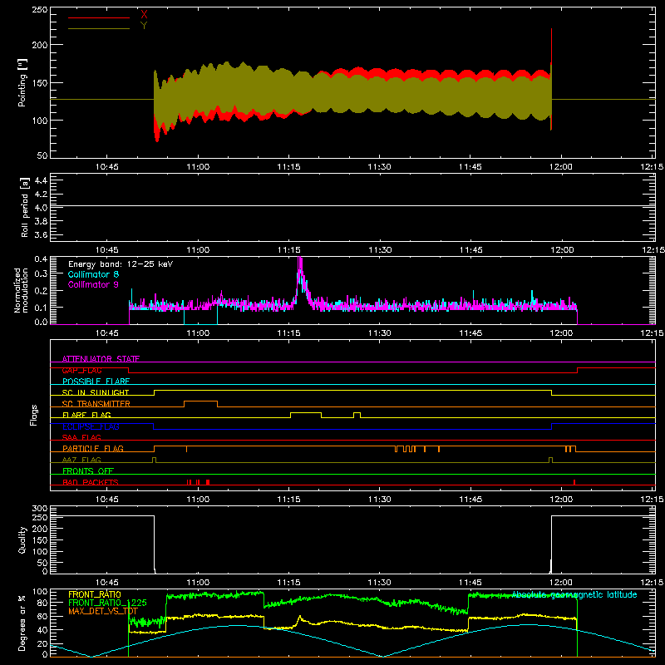Click the 4.0 tick on Roll period axis
The height and width of the screenshot is (665, 665).
click(x=41, y=208)
